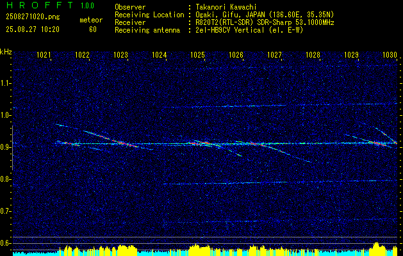Click the 1.1 frequency axis label
The height and width of the screenshot is (256, 403).
pos(5,83)
